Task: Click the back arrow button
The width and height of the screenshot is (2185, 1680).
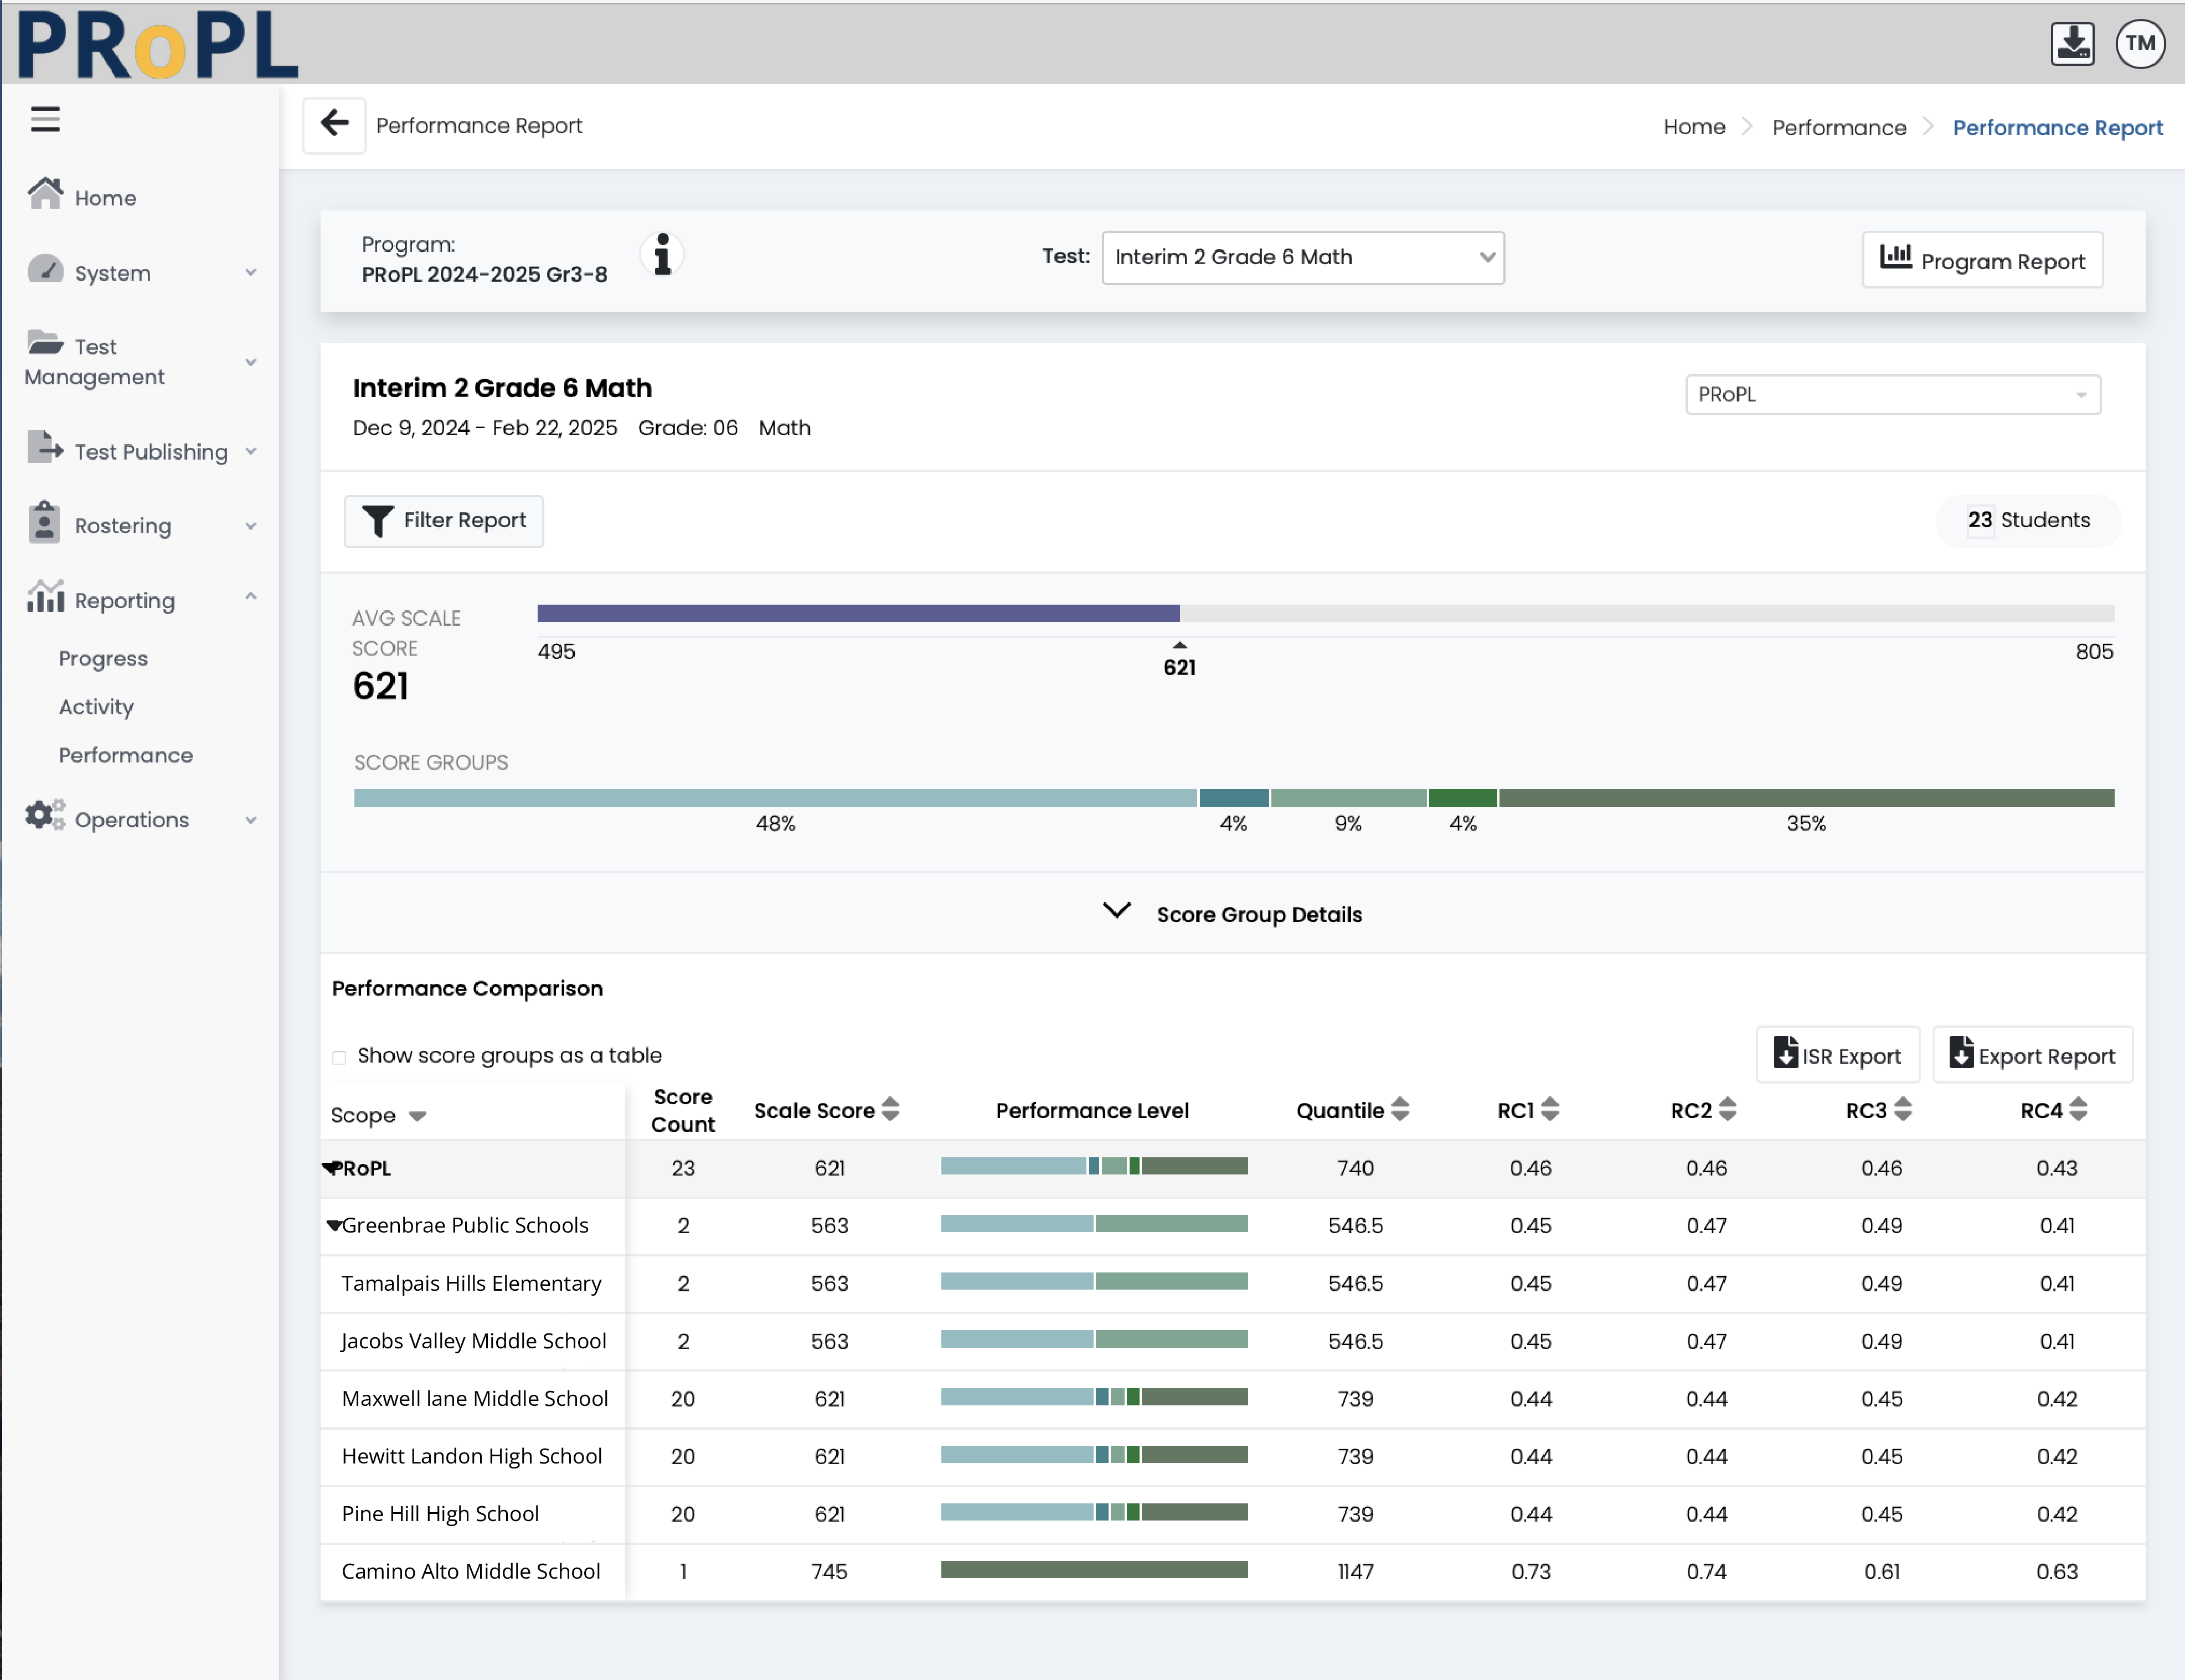Action: coord(334,124)
